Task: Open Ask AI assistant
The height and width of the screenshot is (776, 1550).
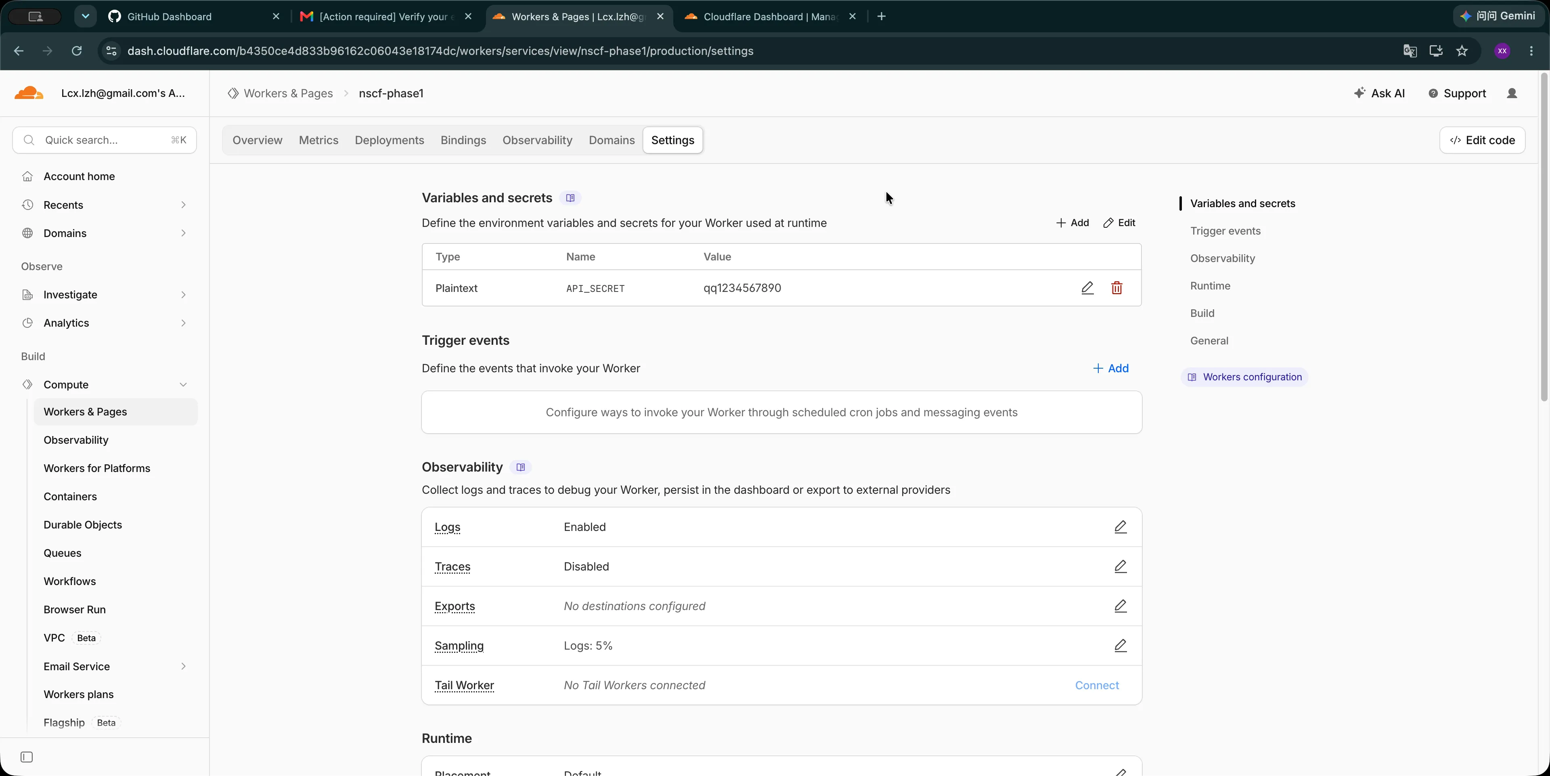Action: [x=1379, y=93]
